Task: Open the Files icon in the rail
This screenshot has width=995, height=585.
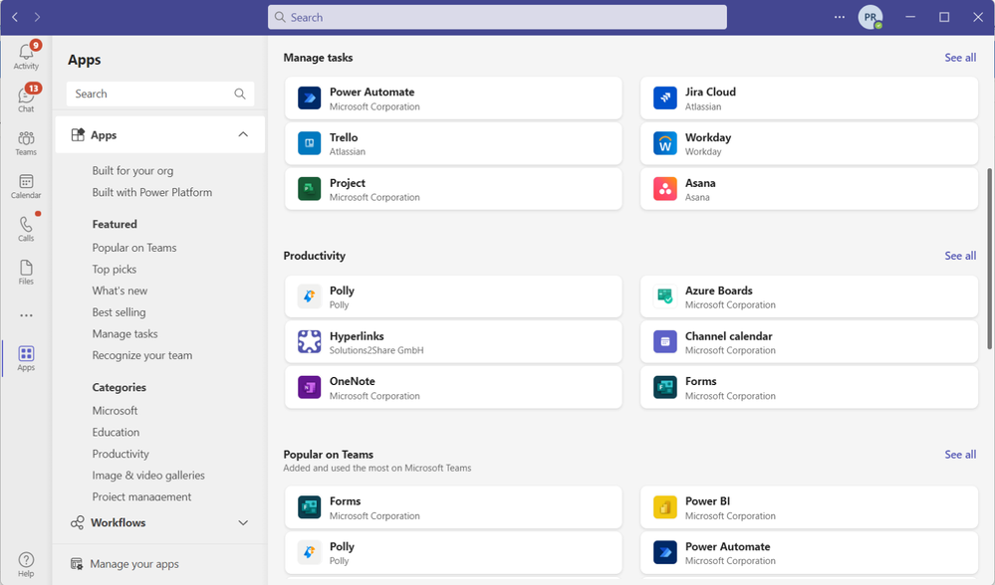Action: coord(26,268)
